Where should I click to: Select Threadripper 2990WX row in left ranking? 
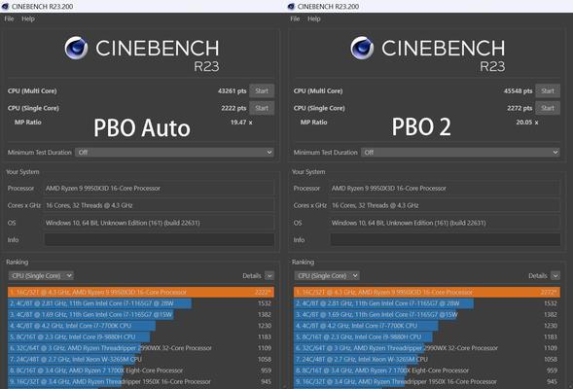point(141,348)
